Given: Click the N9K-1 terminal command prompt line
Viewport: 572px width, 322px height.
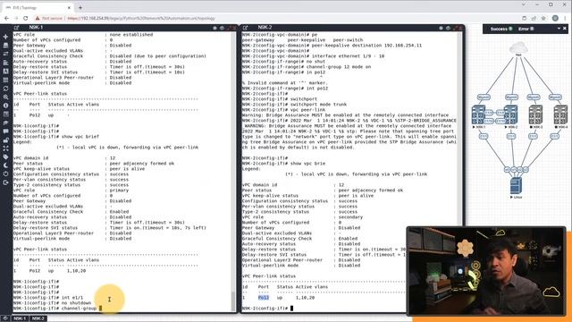Looking at the screenshot, I should click(56, 308).
